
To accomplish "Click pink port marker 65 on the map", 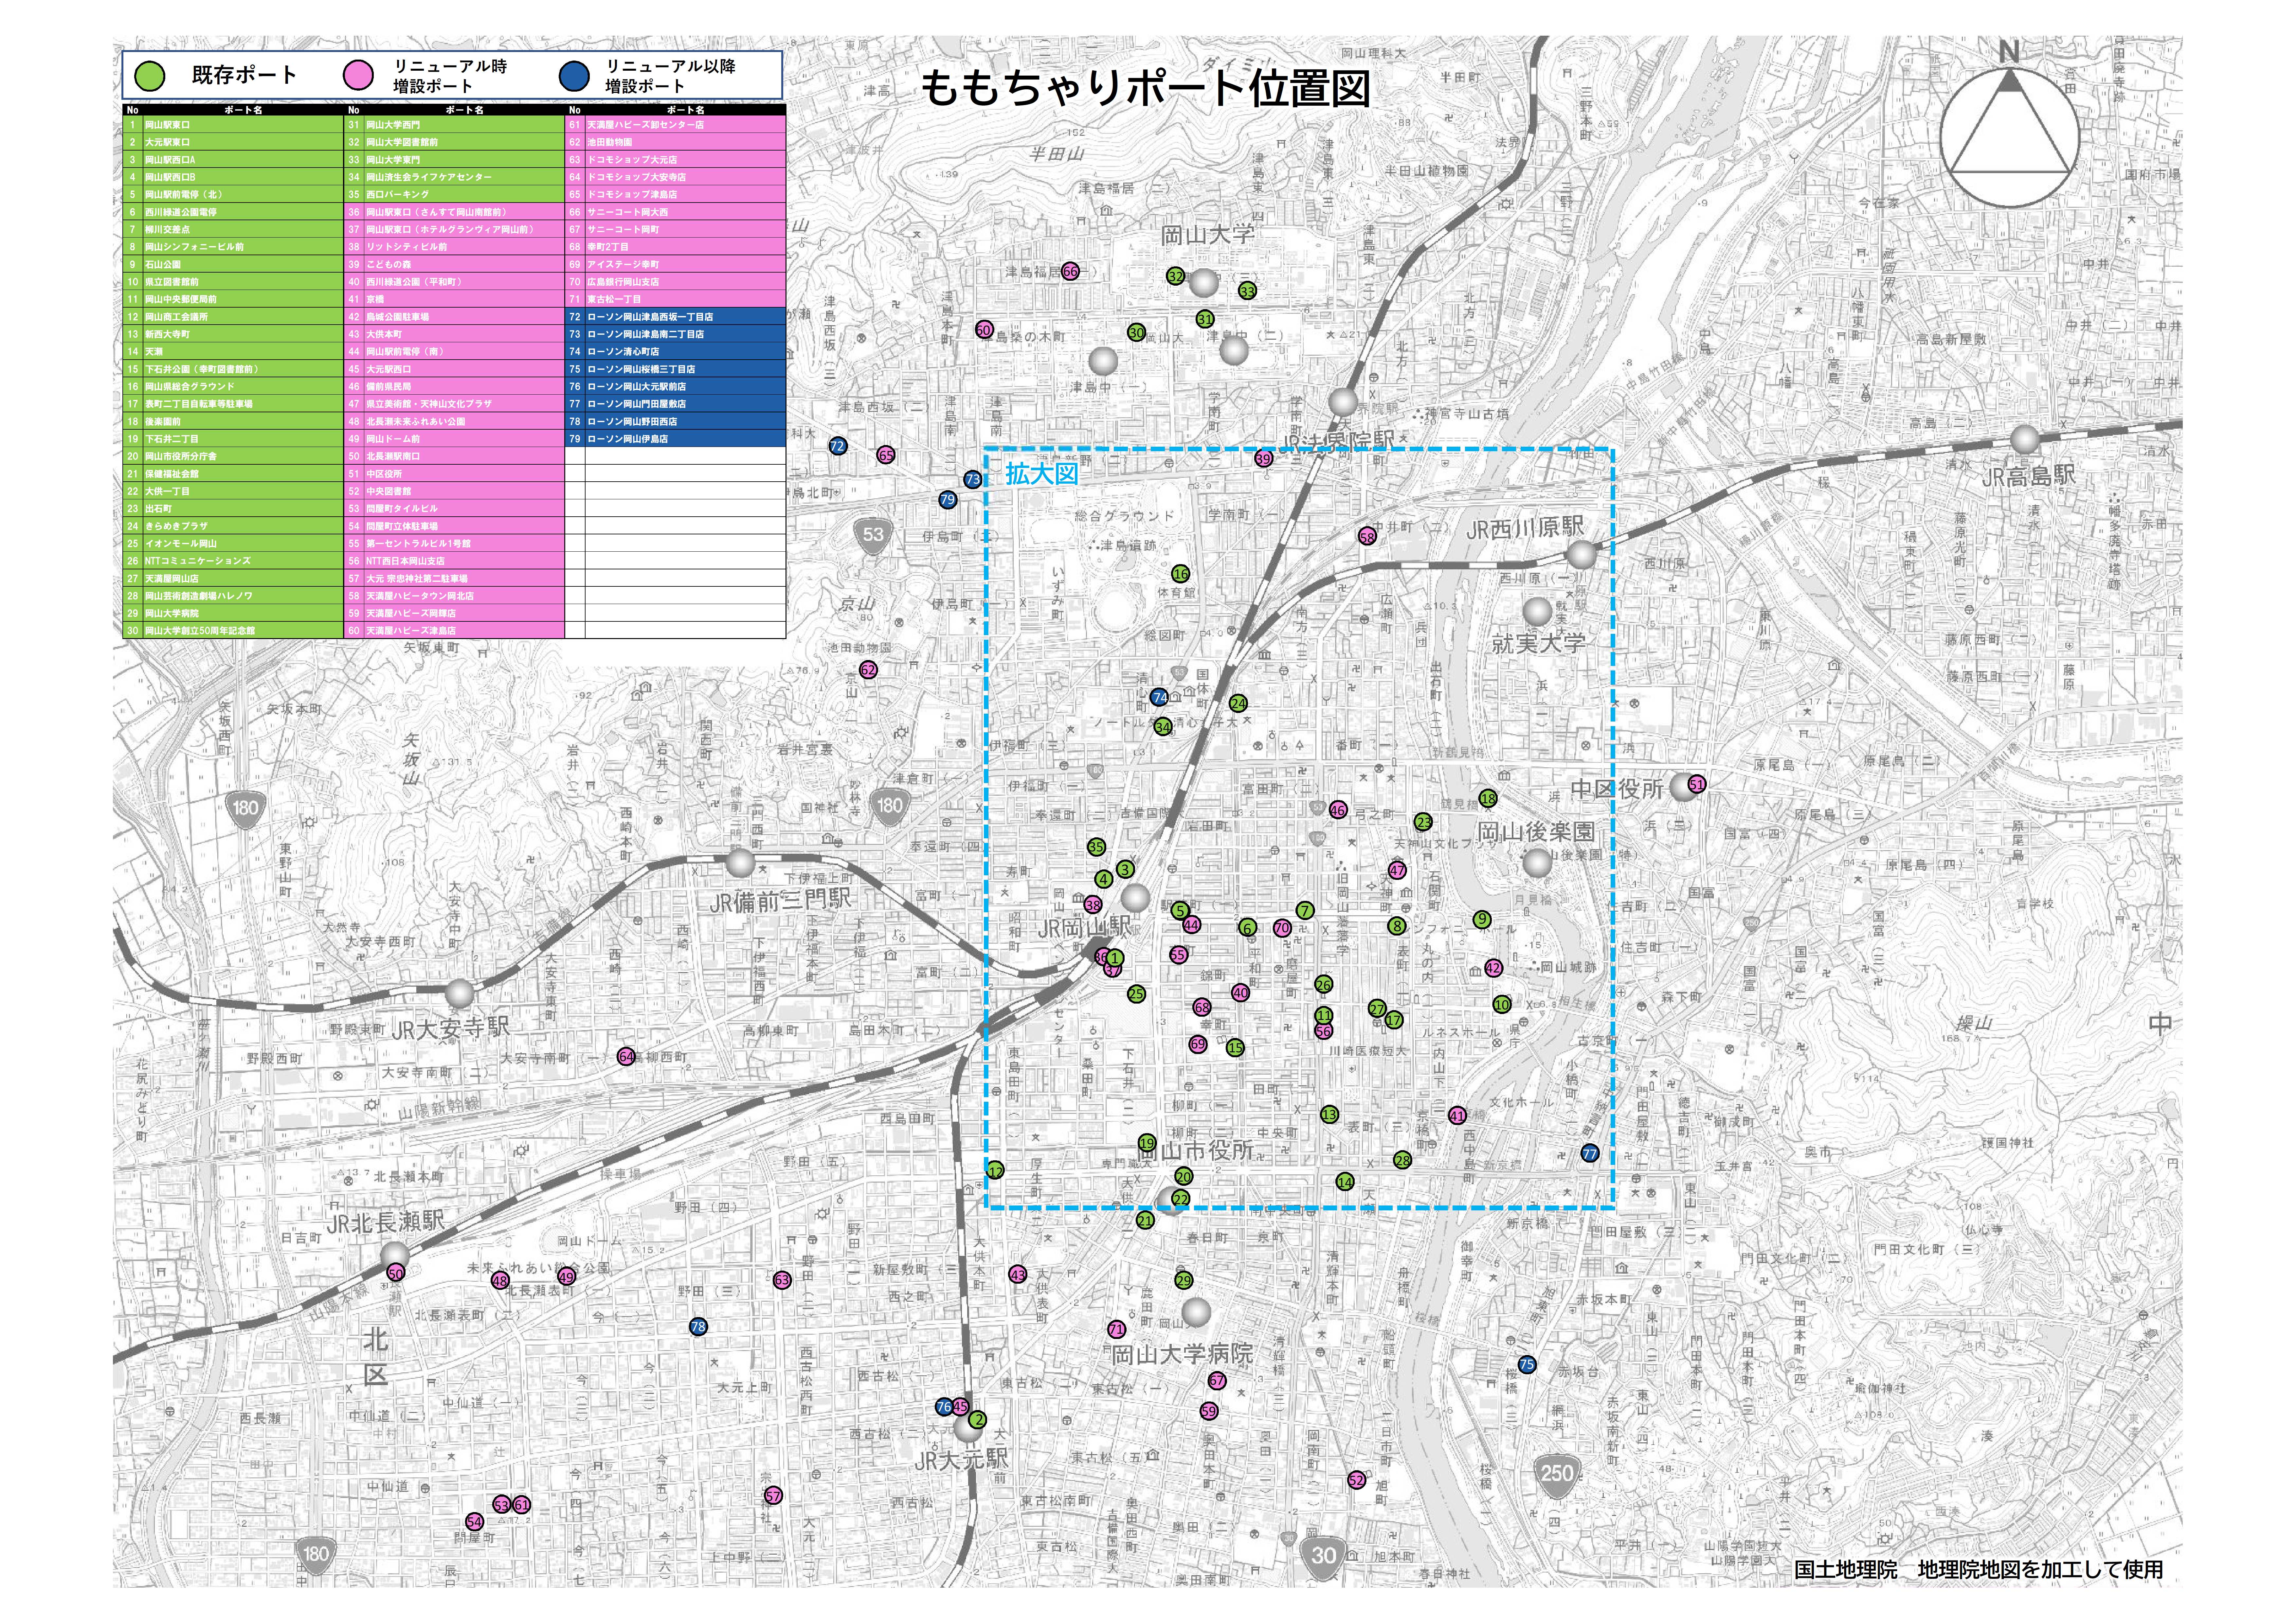I will [x=886, y=455].
